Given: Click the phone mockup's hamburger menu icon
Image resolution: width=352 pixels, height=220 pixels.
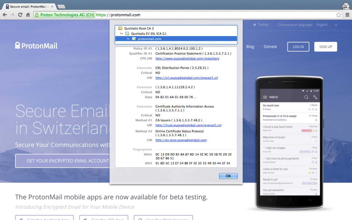Looking at the screenshot, I should click(x=265, y=97).
